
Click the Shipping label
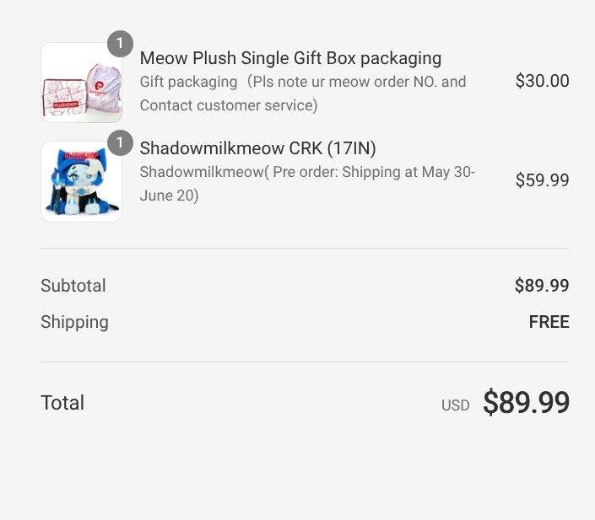(x=74, y=322)
